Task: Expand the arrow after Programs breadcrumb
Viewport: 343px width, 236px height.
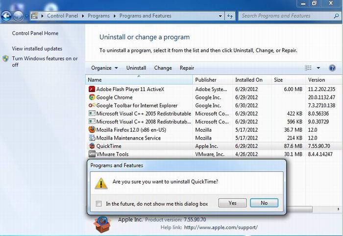Action: point(115,16)
